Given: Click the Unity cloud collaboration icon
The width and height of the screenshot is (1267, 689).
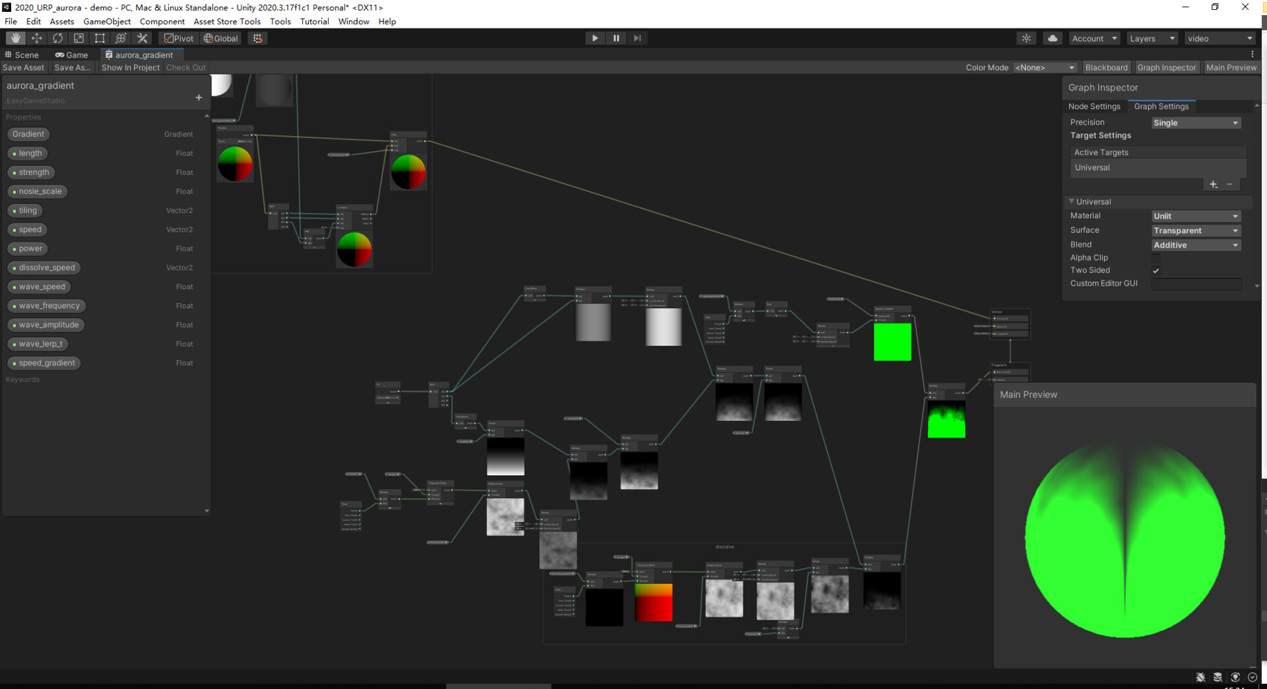Looking at the screenshot, I should pos(1052,38).
